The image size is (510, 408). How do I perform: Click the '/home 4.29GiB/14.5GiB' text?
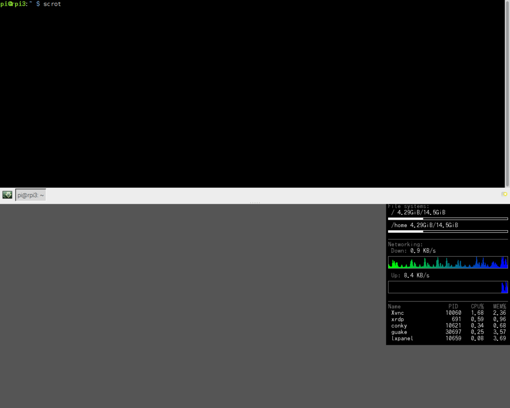[424, 225]
